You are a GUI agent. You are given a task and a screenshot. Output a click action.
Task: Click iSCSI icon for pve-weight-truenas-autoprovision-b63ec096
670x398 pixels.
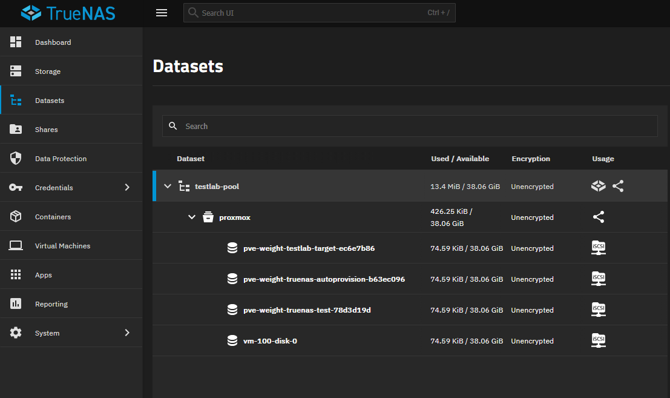tap(598, 279)
